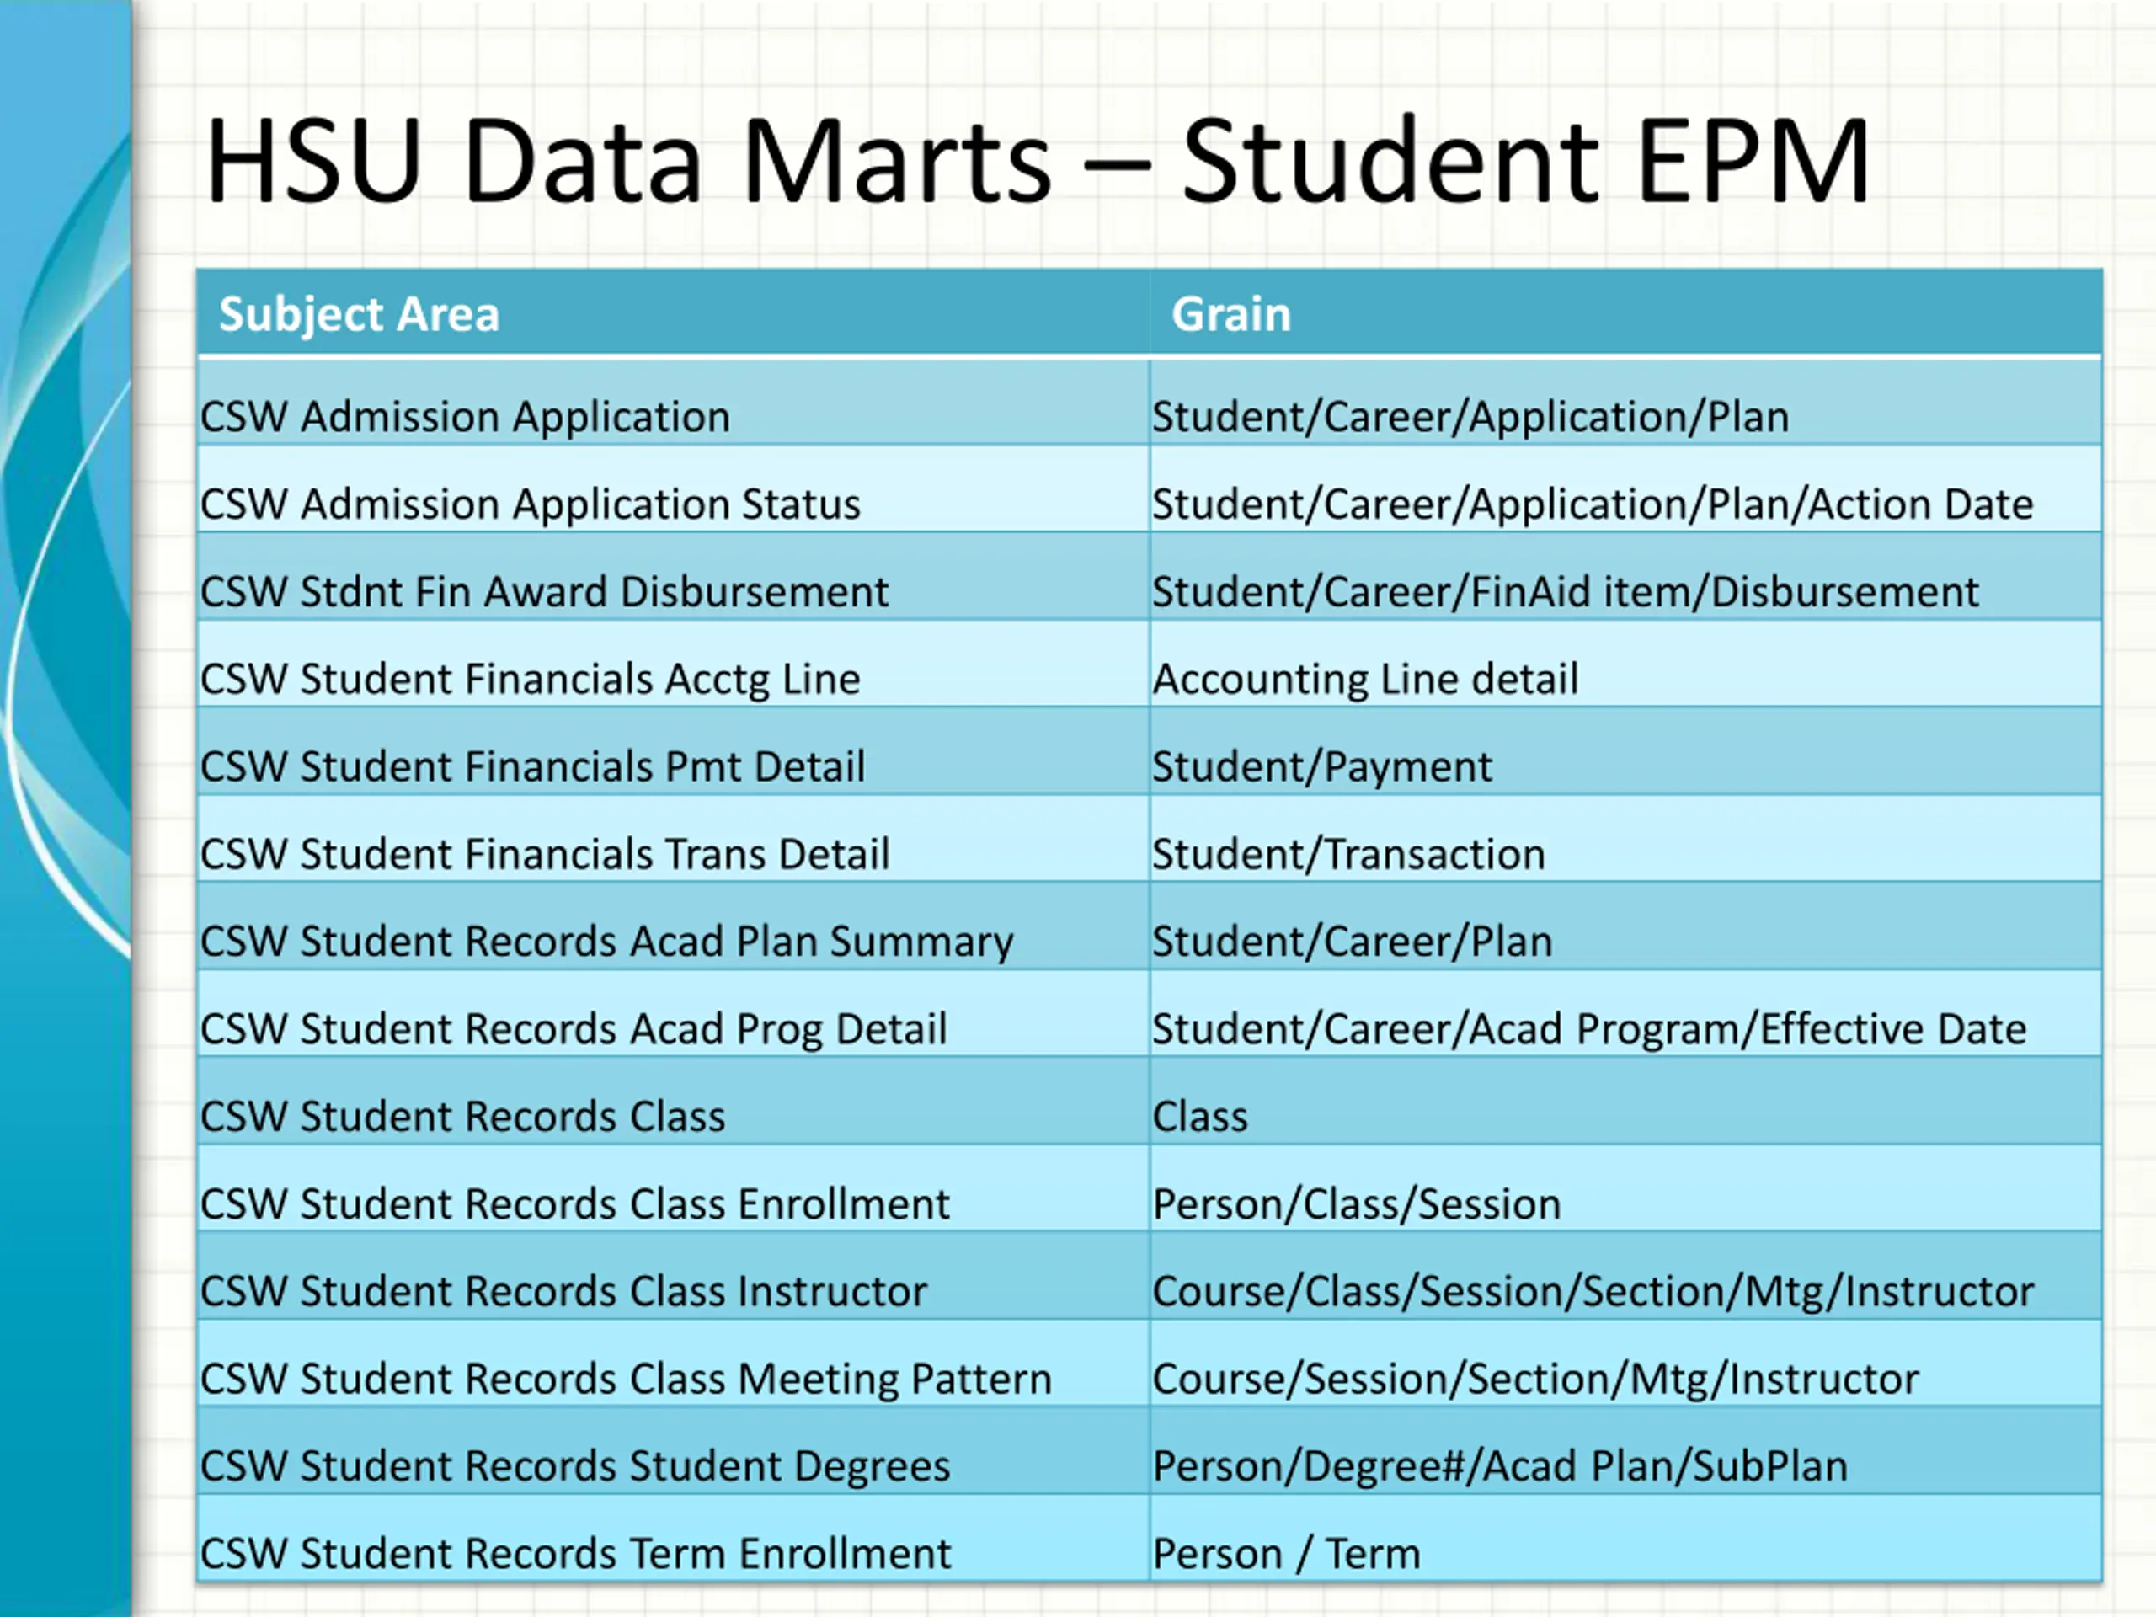This screenshot has width=2156, height=1617.
Task: Click the CSW Student Records Class cell
Action: [674, 1102]
